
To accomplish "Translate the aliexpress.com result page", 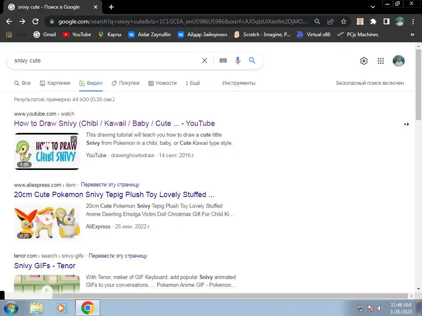I will (x=110, y=185).
